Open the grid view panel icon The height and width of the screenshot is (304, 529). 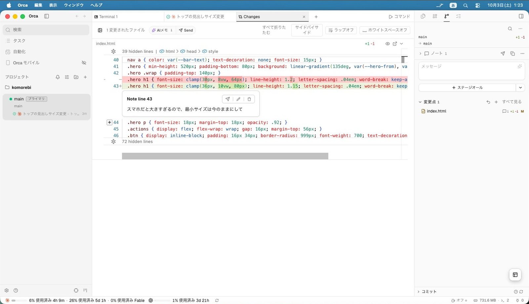coord(435,16)
